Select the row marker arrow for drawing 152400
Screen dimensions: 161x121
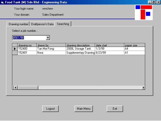tap(15, 49)
